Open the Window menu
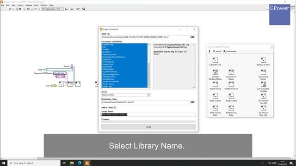 [44, 5]
